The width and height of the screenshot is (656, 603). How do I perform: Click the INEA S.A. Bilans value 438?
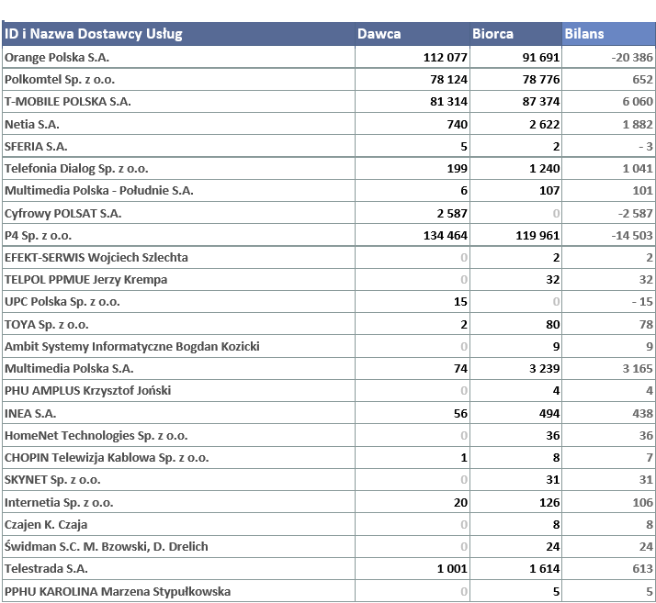click(x=640, y=413)
